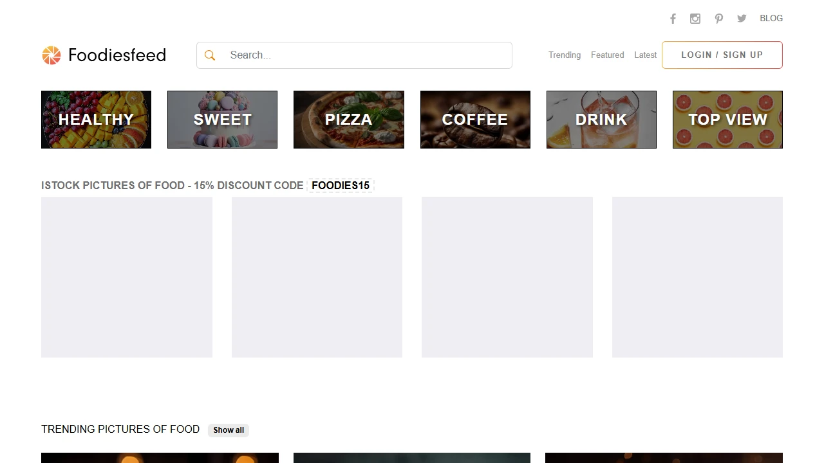Open the Instagram social icon
Viewport: 824px width, 463px height.
pos(695,18)
